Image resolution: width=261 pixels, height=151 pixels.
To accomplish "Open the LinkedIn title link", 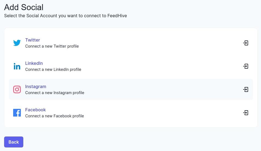I will point(34,63).
